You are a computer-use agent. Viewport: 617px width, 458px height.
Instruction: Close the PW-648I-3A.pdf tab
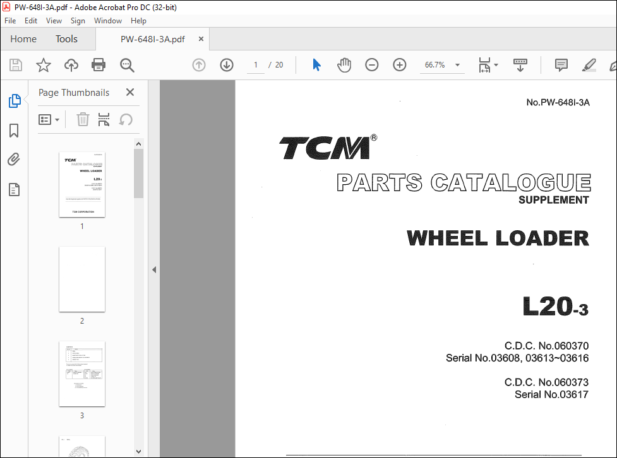(x=201, y=39)
